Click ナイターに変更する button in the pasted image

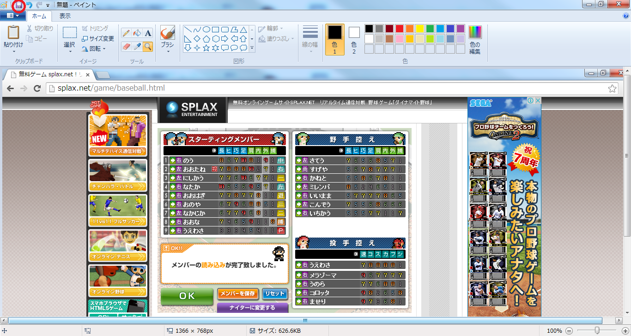coord(252,308)
